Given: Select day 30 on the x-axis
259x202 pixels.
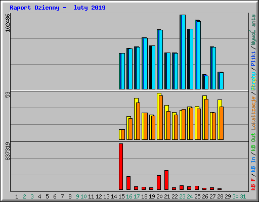Looking at the screenshot, I should click(x=235, y=196).
